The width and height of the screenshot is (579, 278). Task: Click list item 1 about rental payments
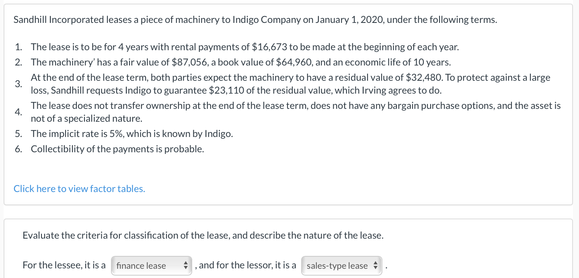244,47
